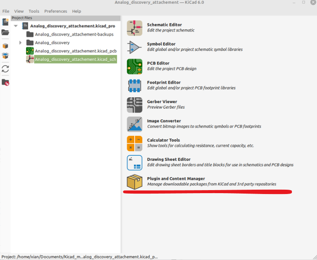The width and height of the screenshot is (317, 260).
Task: Launch the PCB Editor icon
Action: tap(134, 66)
